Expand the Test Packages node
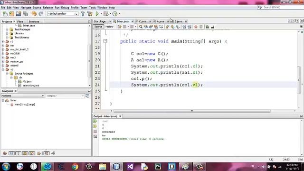The height and width of the screenshot is (171, 304). (x=7, y=29)
